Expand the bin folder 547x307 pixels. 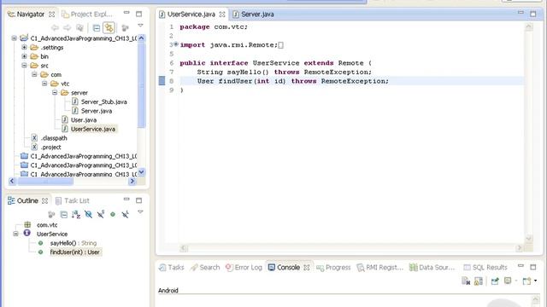coord(24,56)
